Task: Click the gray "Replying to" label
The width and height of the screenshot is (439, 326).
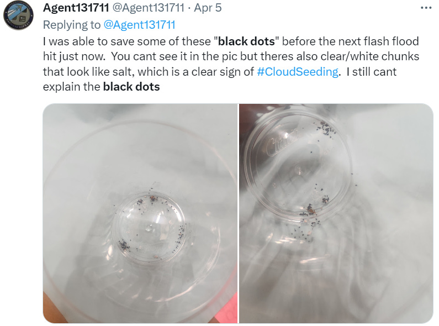Action: [x=72, y=25]
